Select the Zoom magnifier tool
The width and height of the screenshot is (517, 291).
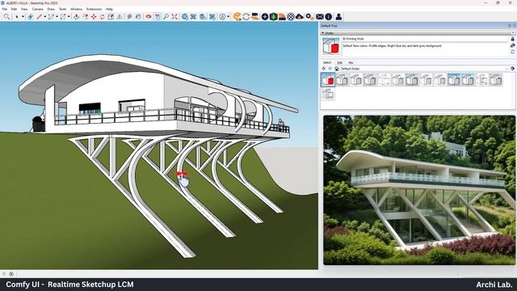pos(166,16)
